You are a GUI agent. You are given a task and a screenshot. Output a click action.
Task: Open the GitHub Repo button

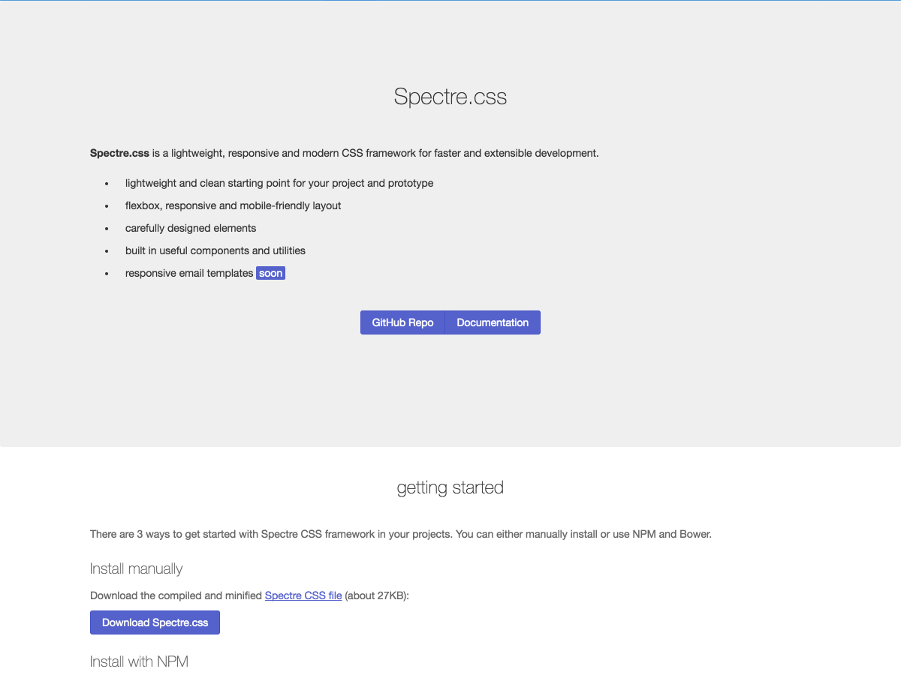pyautogui.click(x=402, y=322)
